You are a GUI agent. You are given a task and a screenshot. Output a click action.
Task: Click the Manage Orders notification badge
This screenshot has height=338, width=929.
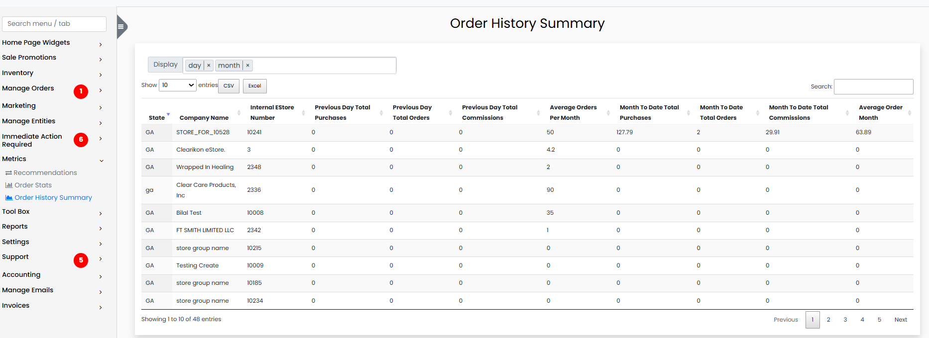[x=81, y=91]
